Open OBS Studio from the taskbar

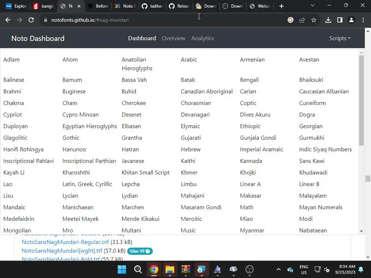click(x=249, y=269)
